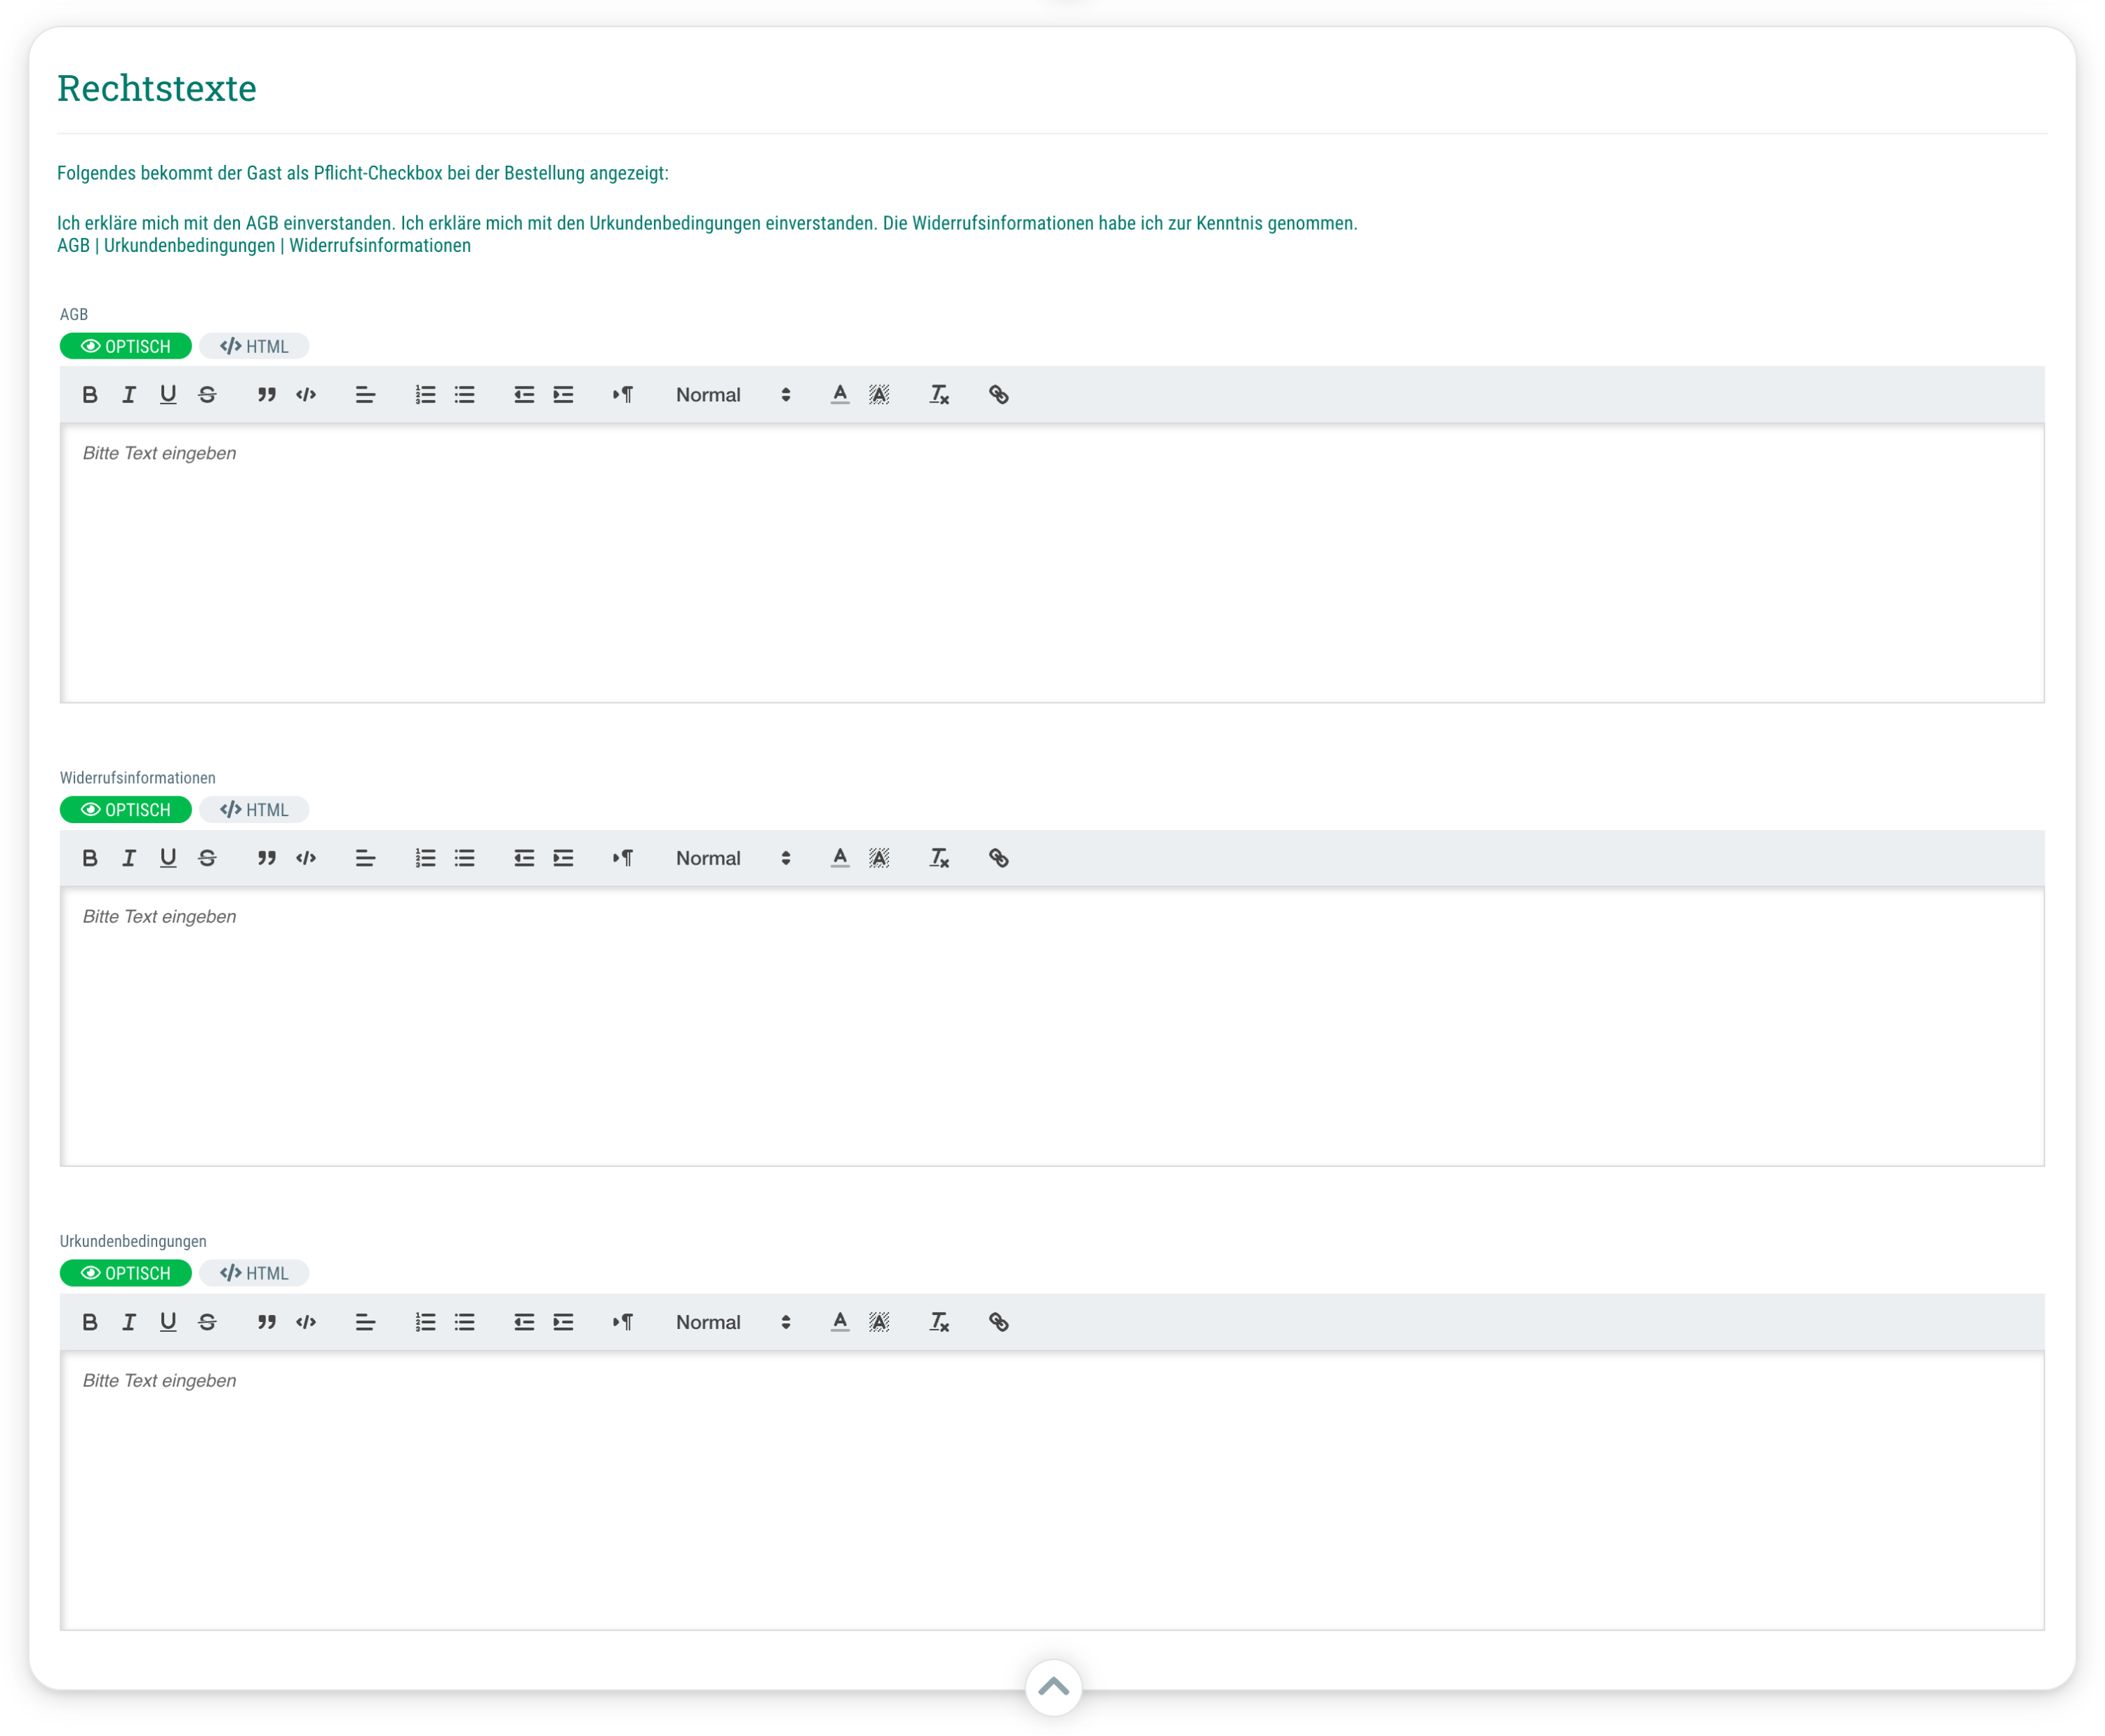Open text alignment in AGB editor toolbar
2105x1736 pixels.
point(365,395)
